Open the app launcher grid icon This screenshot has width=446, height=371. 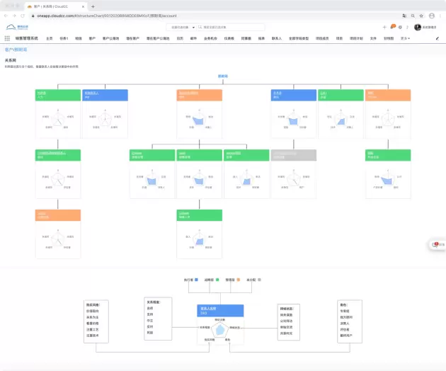pos(7,38)
